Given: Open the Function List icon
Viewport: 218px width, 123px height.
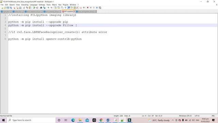Looking at the screenshot, I should (x=78, y=8).
